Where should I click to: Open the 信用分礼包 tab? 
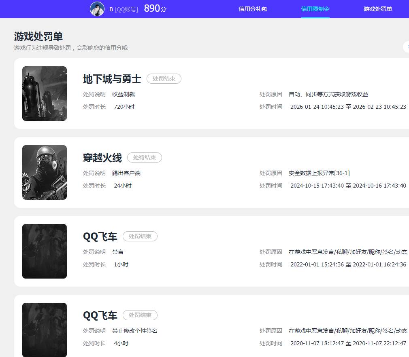coord(253,9)
